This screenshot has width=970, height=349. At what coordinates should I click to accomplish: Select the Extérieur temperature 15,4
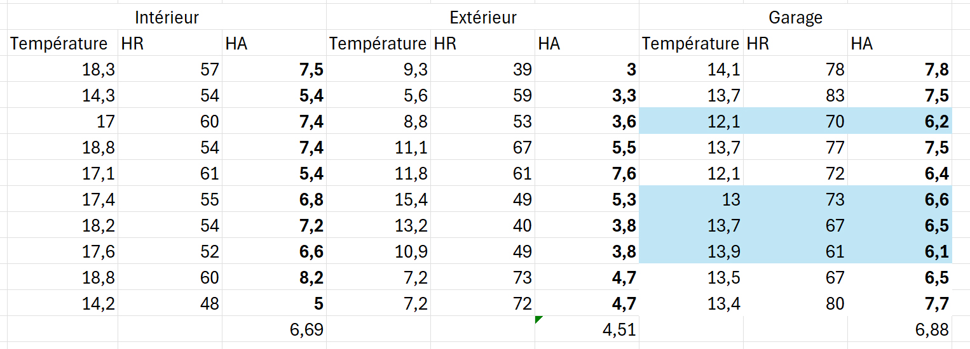[x=378, y=199]
